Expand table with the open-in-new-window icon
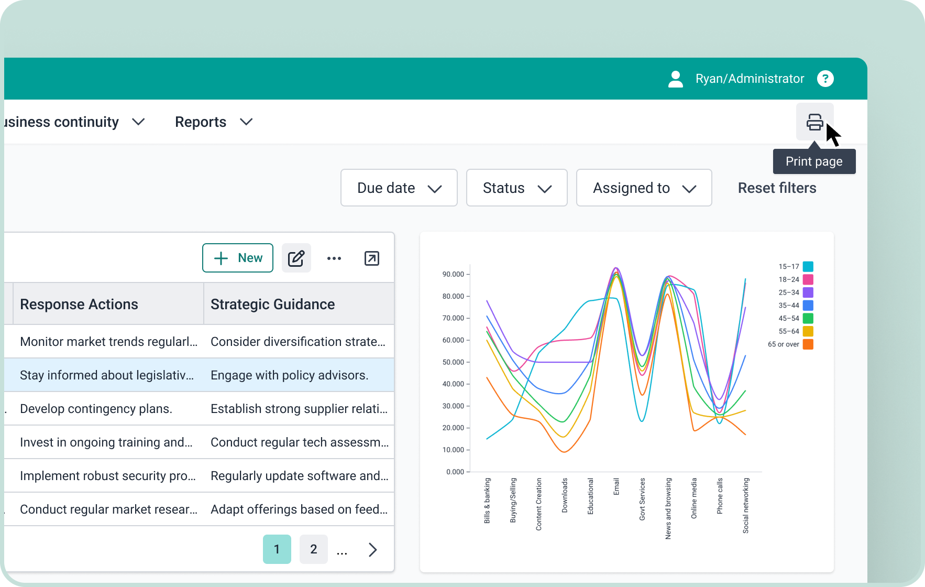The height and width of the screenshot is (587, 925). click(x=371, y=258)
